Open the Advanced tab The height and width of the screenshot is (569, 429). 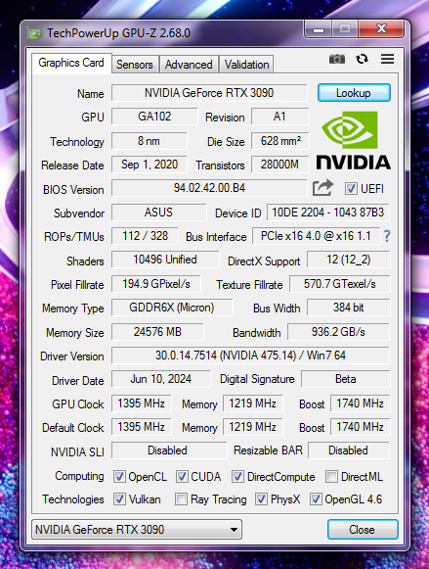pos(189,65)
